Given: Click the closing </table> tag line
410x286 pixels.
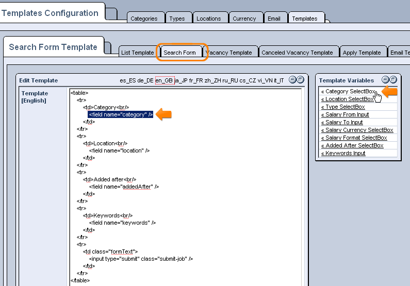Looking at the screenshot, I should pyautogui.click(x=80, y=280).
